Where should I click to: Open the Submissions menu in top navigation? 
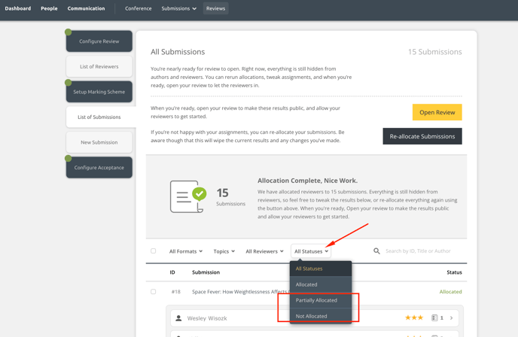178,8
